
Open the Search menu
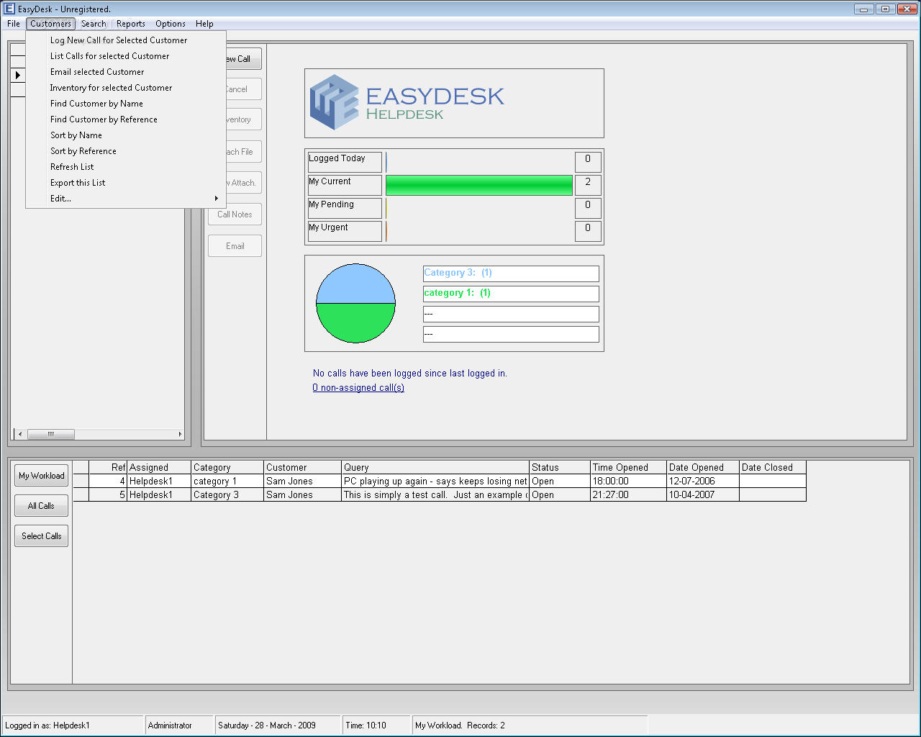(94, 24)
